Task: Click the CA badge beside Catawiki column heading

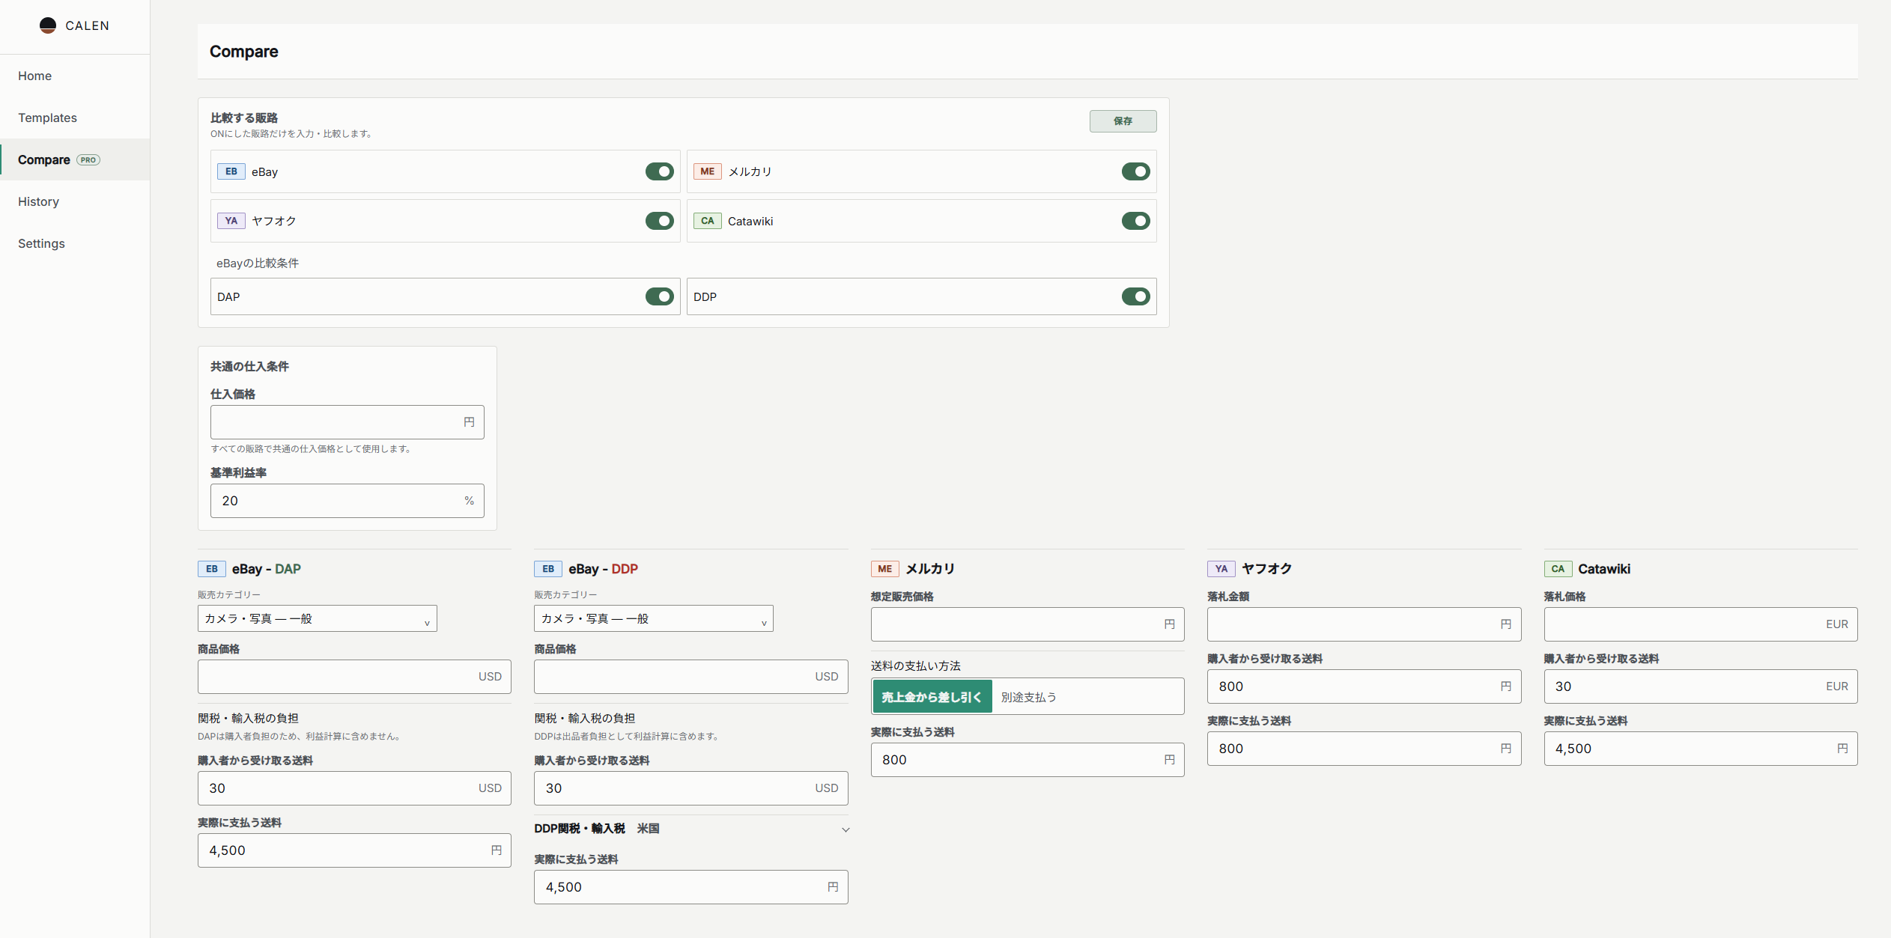Action: click(x=1558, y=569)
